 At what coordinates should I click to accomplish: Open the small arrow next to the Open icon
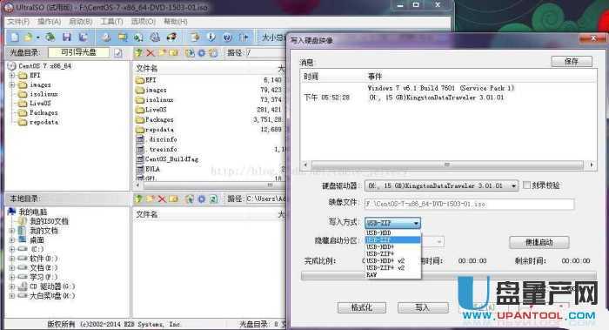(x=37, y=37)
